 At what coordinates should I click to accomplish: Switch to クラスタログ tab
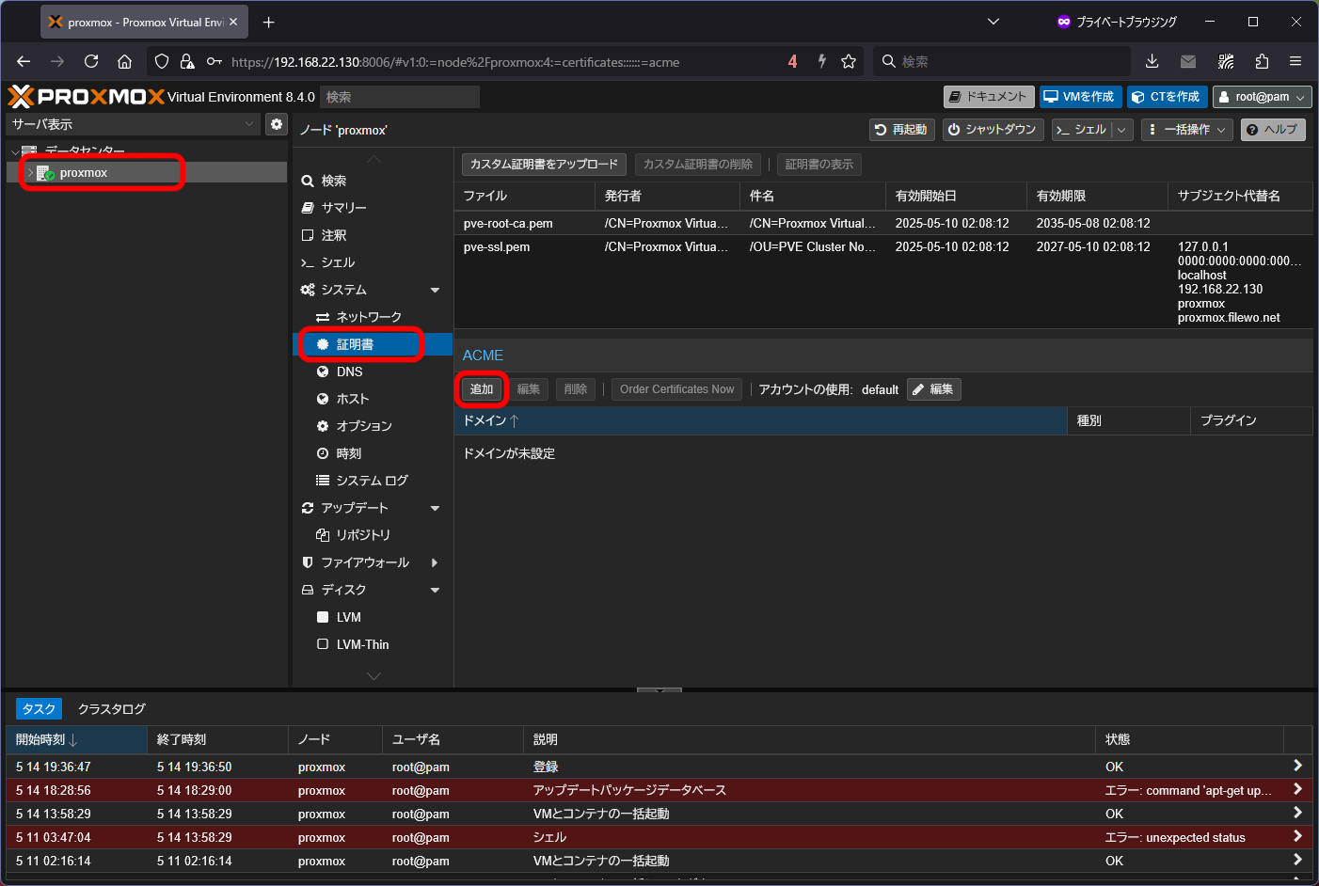[111, 709]
